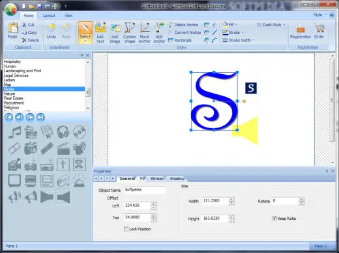The image size is (339, 253).
Task: Click the Object Name input field
Action: coord(145,190)
